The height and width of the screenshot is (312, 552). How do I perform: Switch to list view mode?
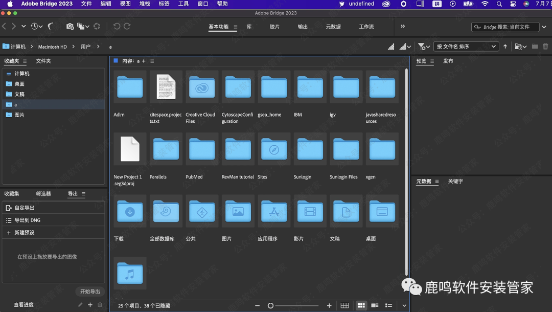[x=388, y=305]
